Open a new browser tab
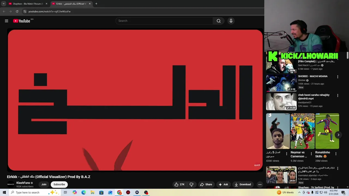This screenshot has height=196, width=349. (x=96, y=4)
